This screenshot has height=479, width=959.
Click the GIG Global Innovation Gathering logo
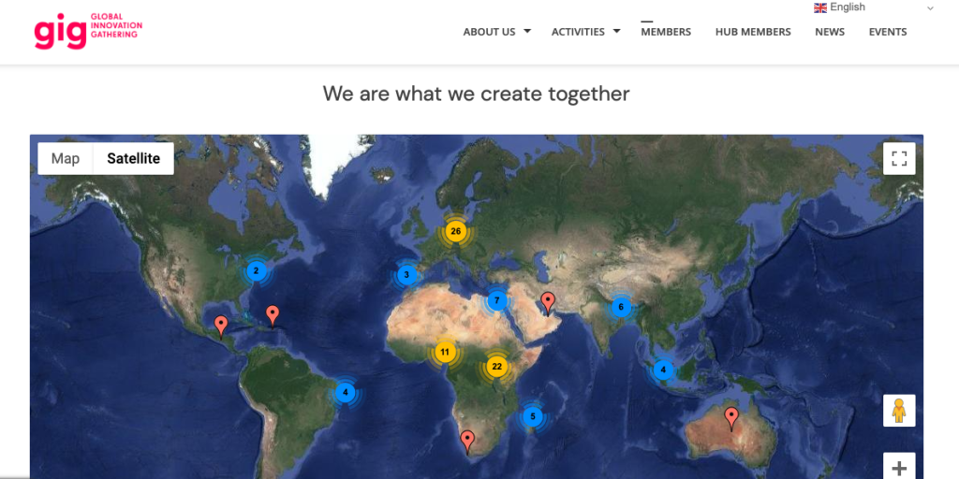pos(88,31)
